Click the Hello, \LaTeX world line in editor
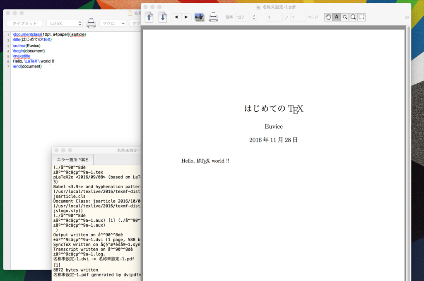The image size is (424, 281). point(33,61)
